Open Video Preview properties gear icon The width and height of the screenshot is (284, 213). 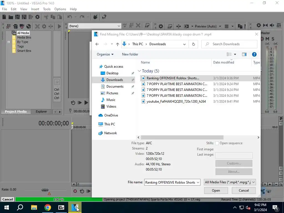161,26
